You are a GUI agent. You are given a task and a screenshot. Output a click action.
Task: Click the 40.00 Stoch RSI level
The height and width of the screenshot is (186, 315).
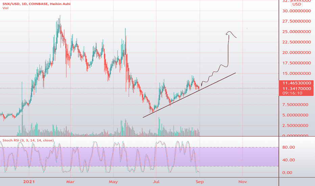[x=289, y=160]
